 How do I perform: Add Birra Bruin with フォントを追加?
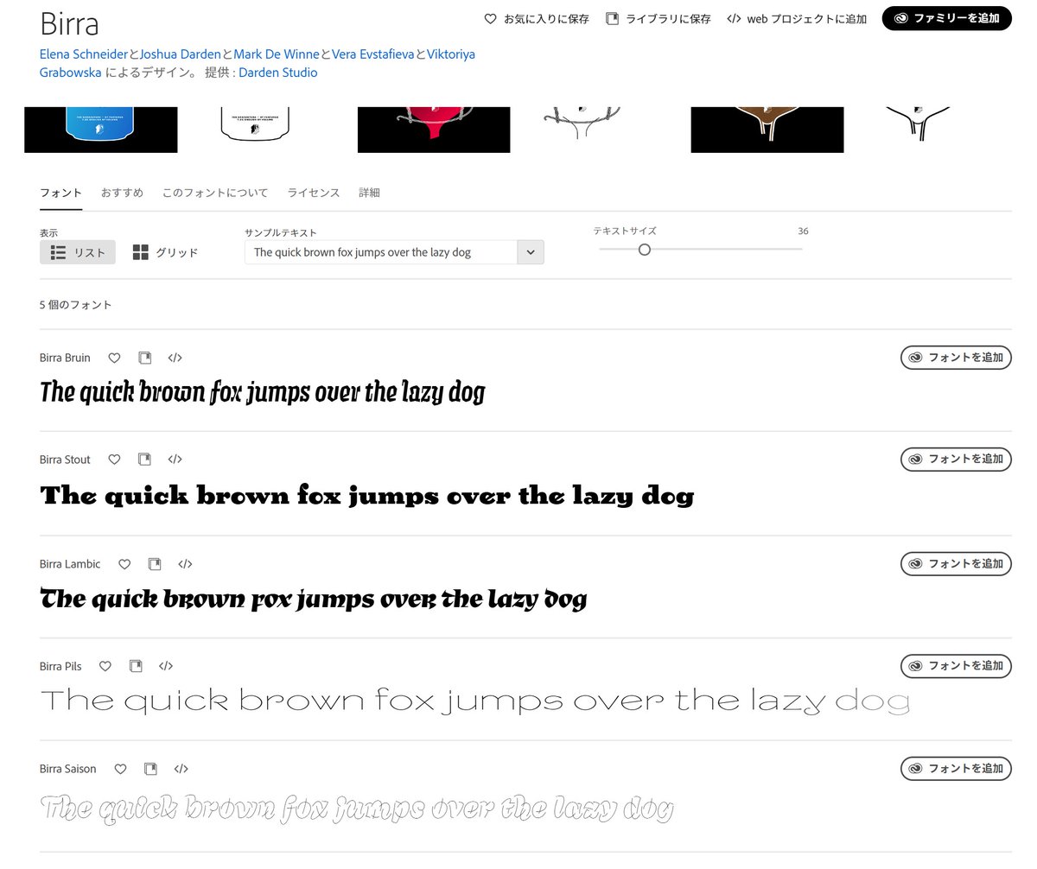[x=956, y=358]
